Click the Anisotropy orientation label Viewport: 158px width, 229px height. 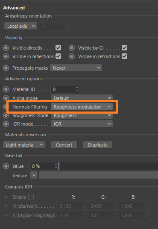pos(29,16)
